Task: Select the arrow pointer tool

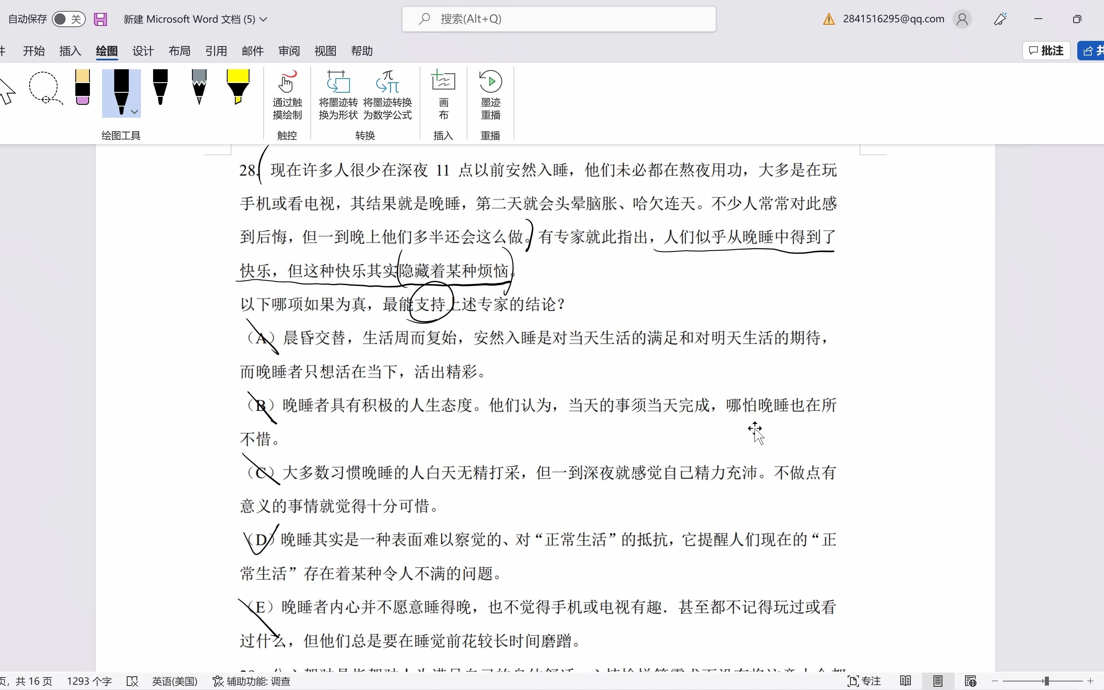Action: click(7, 91)
